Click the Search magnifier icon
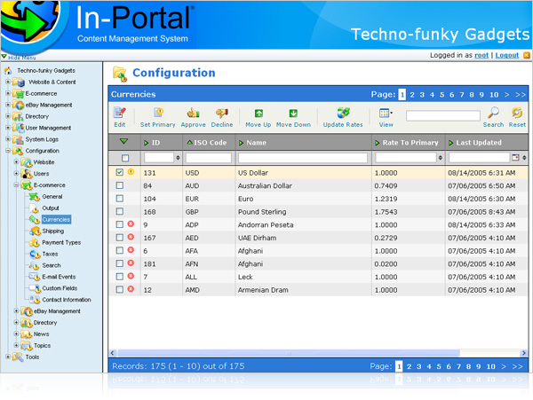The width and height of the screenshot is (533, 400). click(493, 113)
